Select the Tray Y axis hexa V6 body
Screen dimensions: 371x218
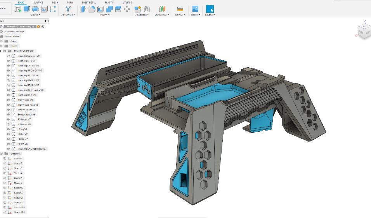[28, 105]
